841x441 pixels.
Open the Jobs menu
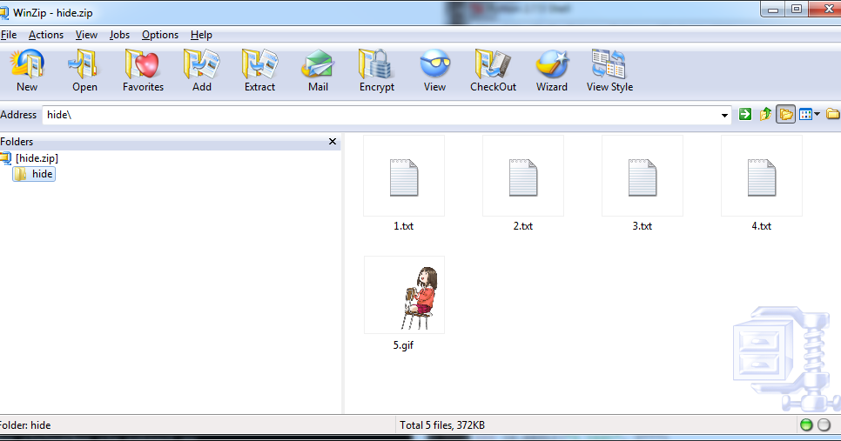click(x=119, y=35)
